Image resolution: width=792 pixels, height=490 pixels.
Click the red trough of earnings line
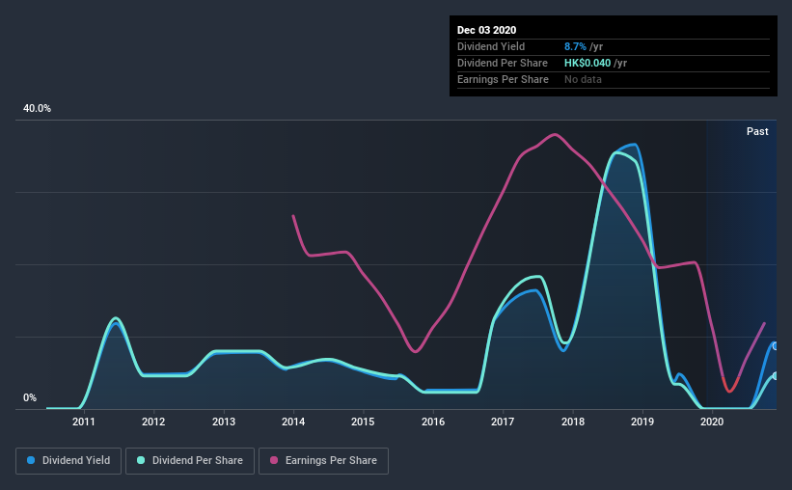(729, 387)
